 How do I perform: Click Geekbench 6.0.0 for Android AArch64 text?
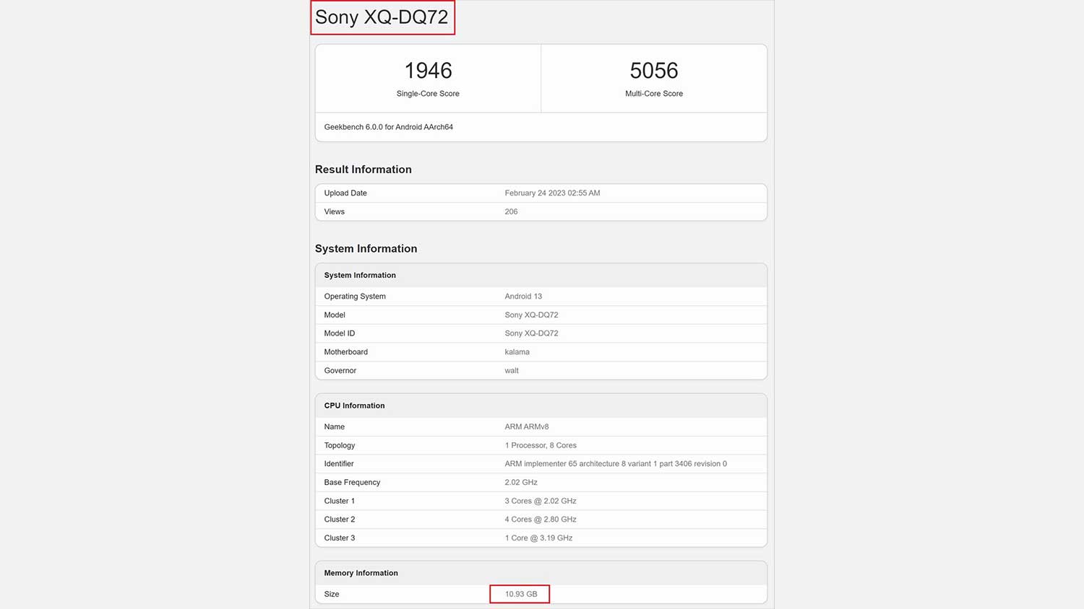(x=388, y=127)
